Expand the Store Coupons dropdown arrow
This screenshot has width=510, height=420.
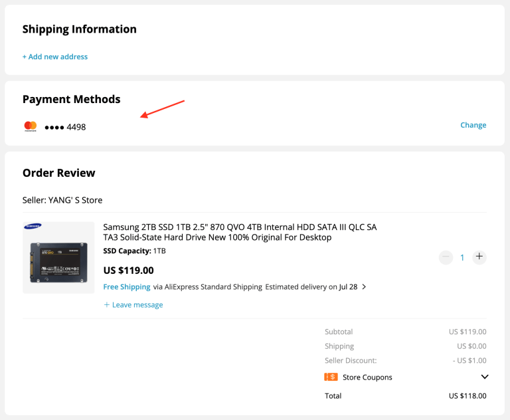[484, 377]
